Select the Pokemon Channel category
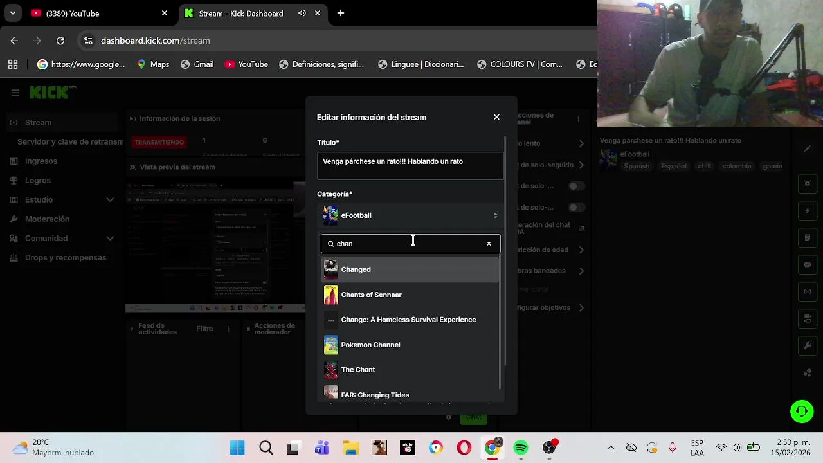This screenshot has width=823, height=463. (410, 345)
